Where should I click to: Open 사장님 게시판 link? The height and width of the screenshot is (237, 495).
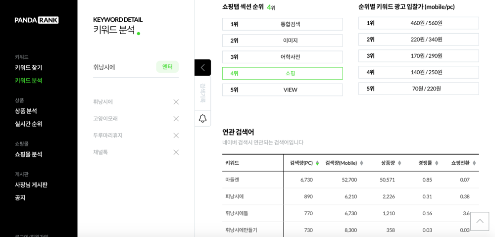31,185
